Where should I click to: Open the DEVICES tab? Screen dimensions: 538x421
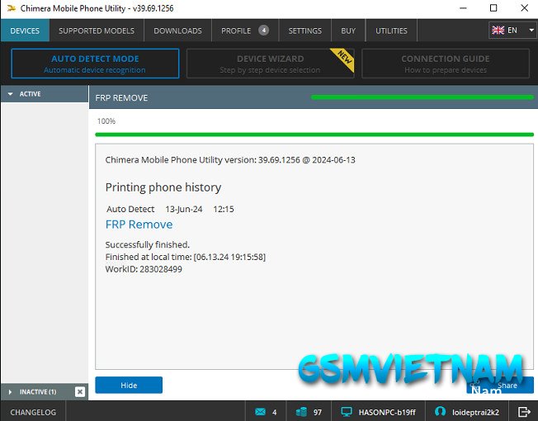[25, 31]
